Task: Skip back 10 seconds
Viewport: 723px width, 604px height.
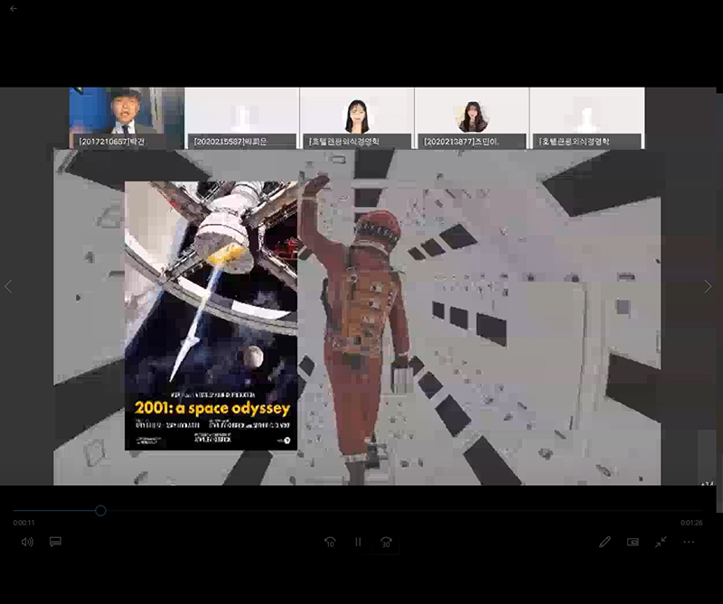Action: 330,543
